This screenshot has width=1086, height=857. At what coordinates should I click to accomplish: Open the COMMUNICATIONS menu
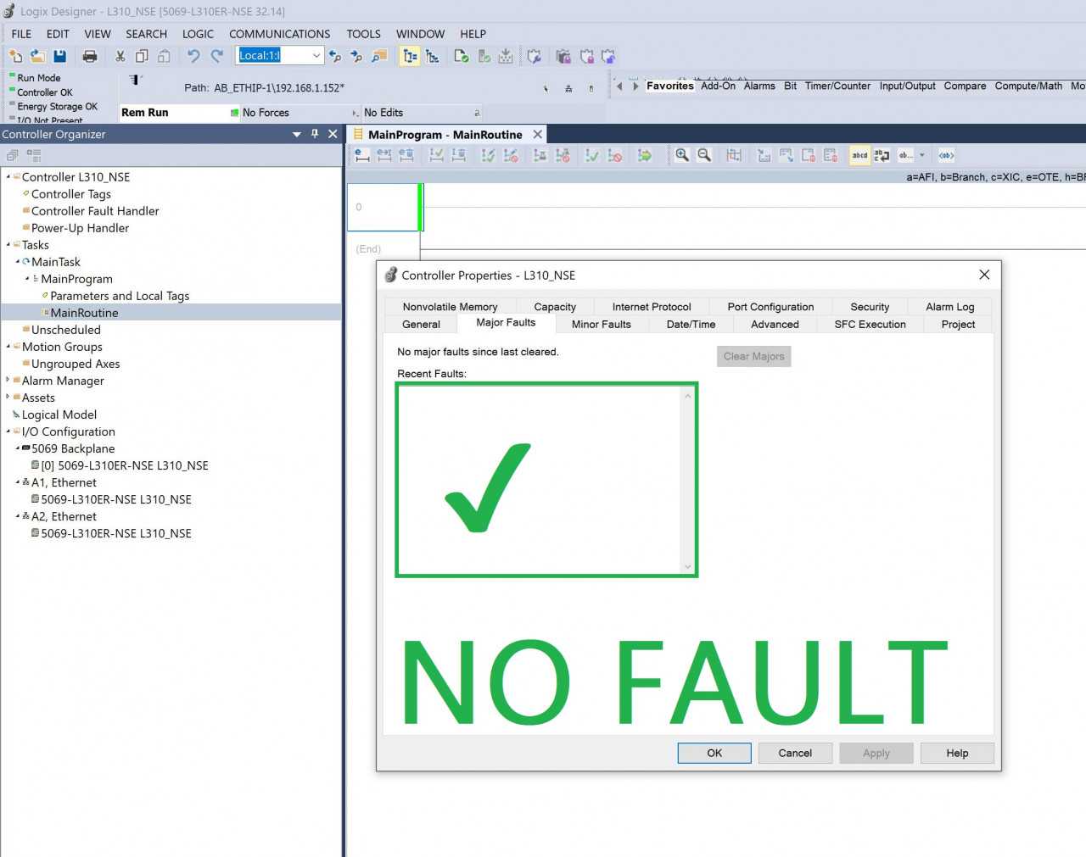pyautogui.click(x=280, y=34)
